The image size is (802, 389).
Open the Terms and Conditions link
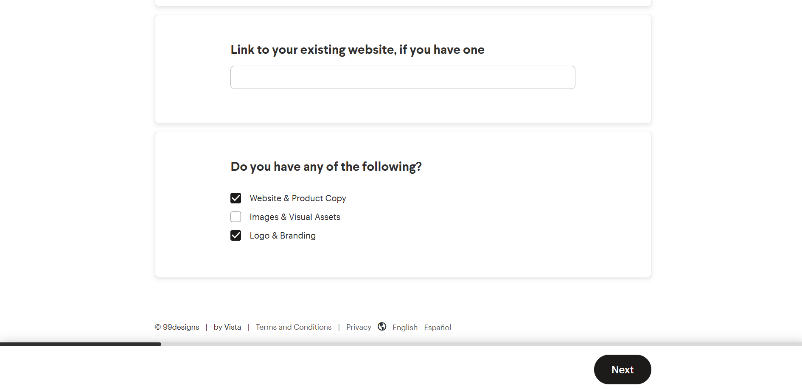click(294, 327)
